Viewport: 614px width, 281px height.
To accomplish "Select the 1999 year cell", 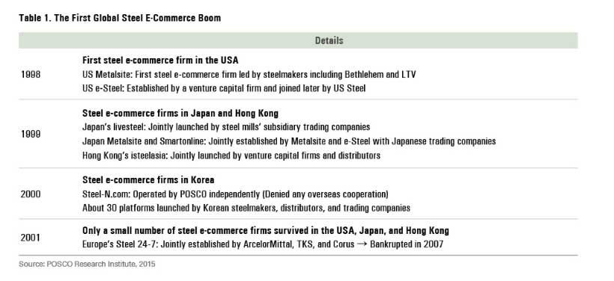I will click(x=31, y=134).
